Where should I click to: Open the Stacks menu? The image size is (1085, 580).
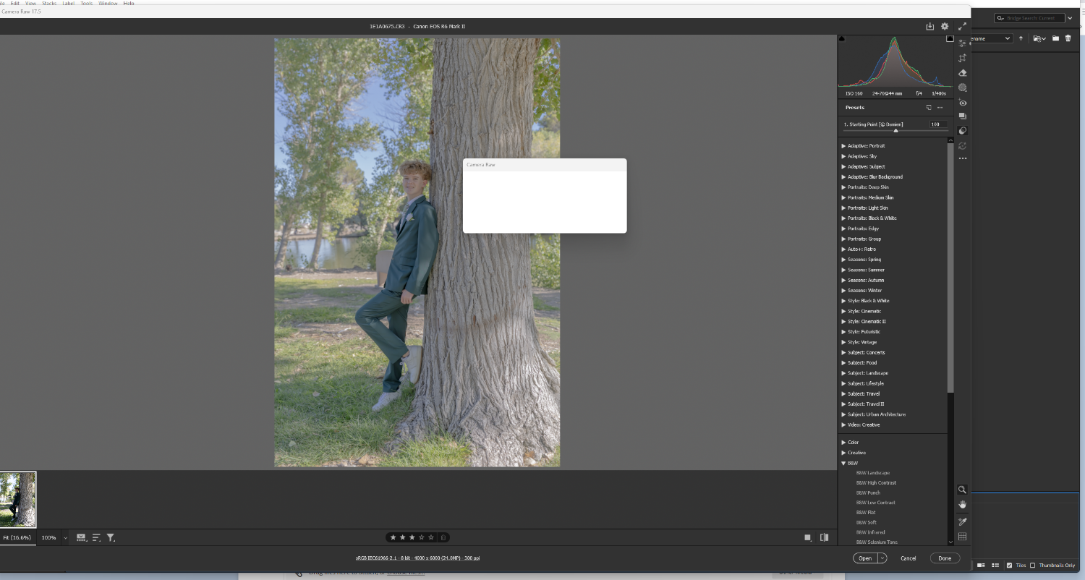point(49,4)
